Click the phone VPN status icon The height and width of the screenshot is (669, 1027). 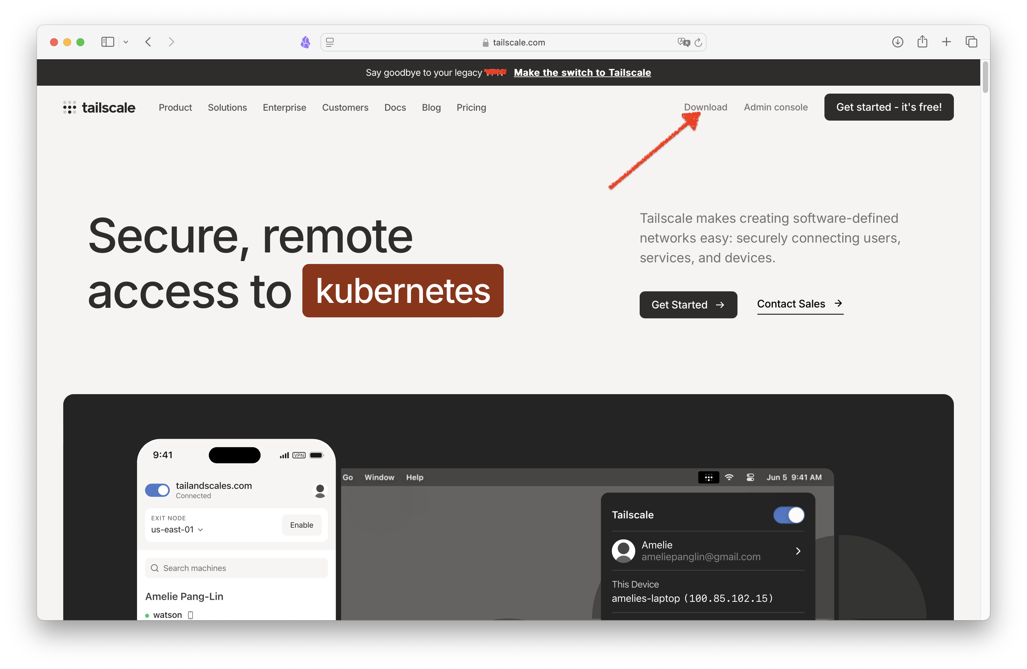[299, 455]
